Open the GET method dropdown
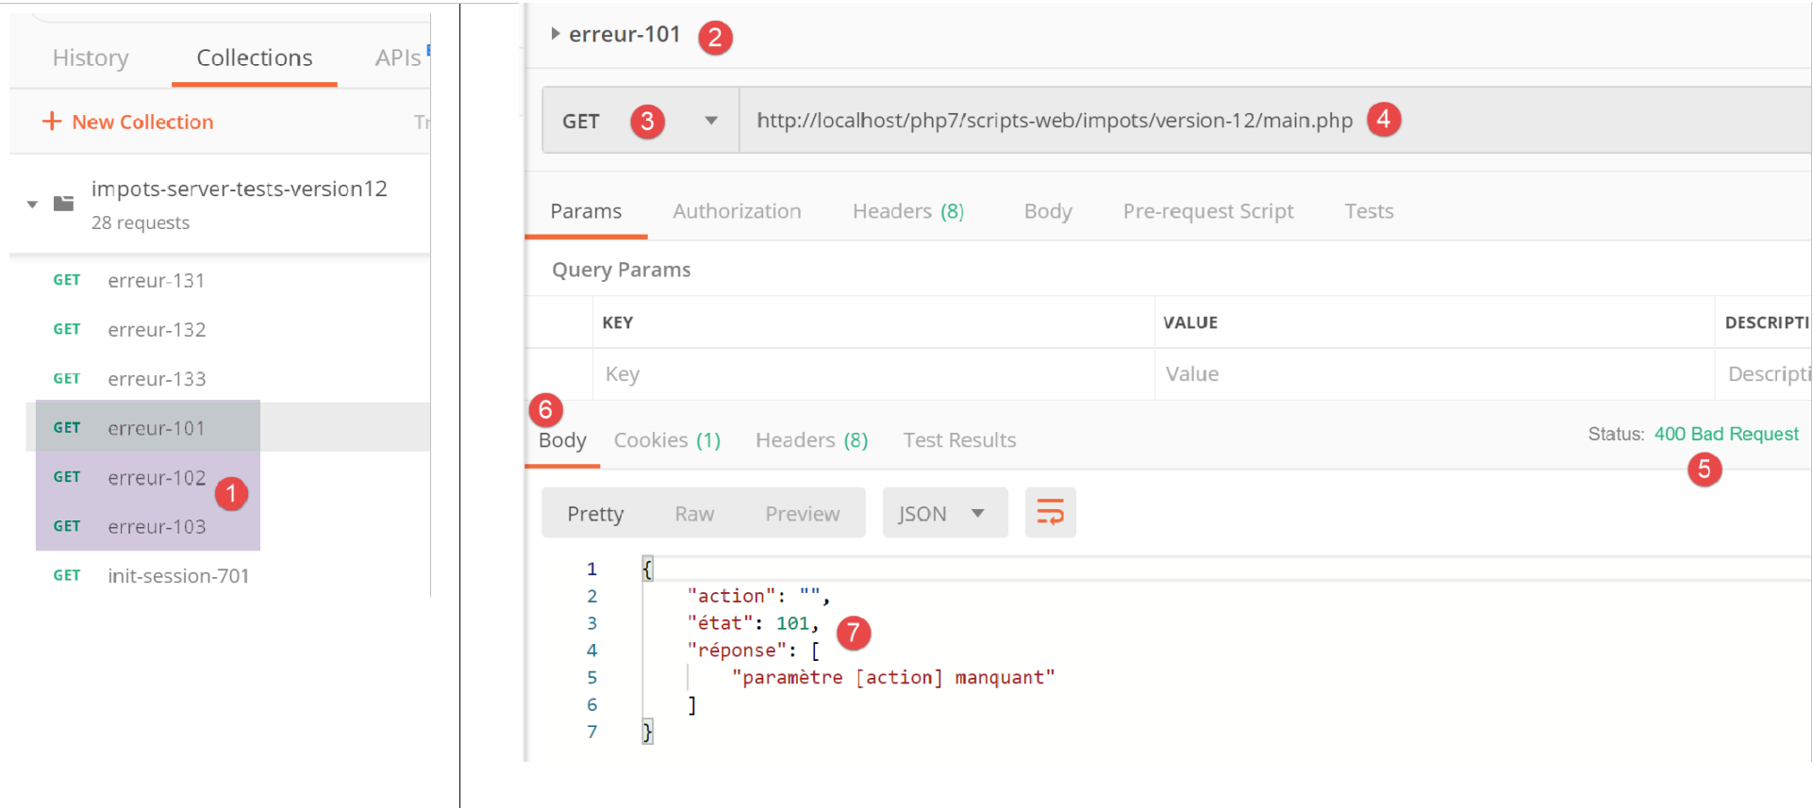Screen dimensions: 1813x808 (x=710, y=121)
